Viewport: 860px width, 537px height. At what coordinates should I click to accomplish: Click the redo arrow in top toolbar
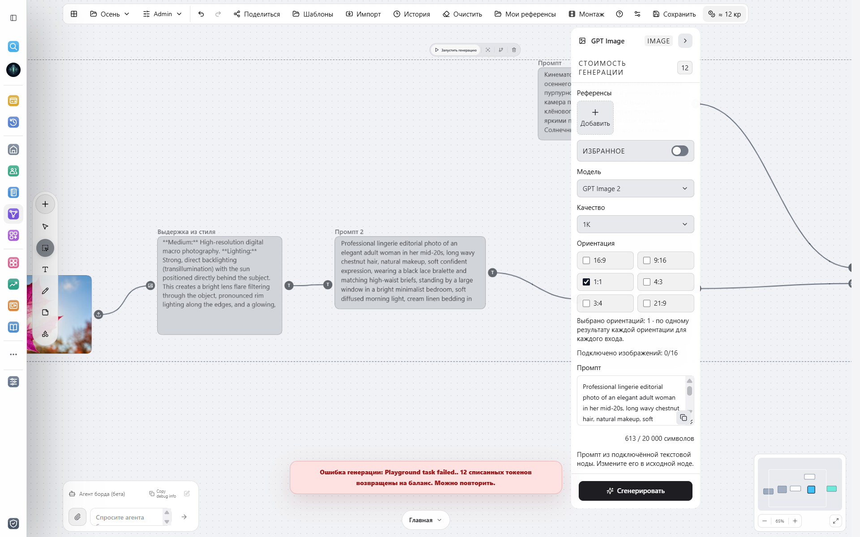pos(218,14)
